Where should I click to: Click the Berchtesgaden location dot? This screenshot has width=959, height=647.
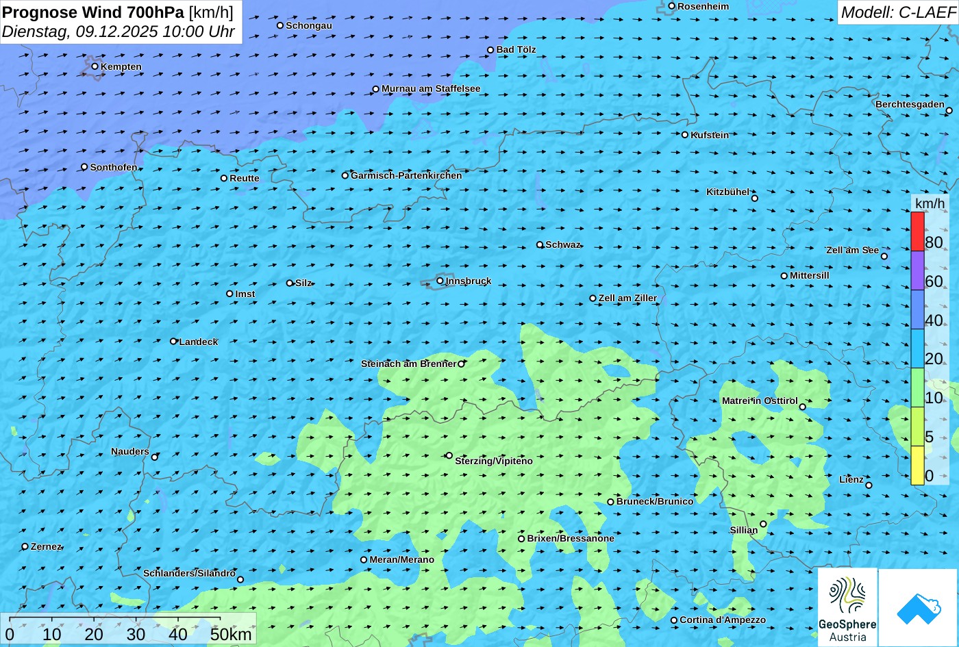(x=949, y=110)
